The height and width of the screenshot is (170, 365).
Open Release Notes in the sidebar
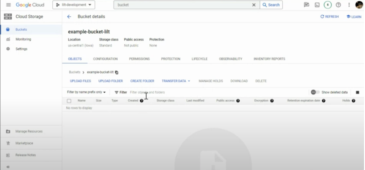[x=31, y=155]
